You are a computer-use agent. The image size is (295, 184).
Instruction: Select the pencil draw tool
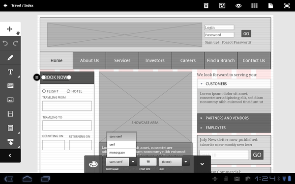10,57
